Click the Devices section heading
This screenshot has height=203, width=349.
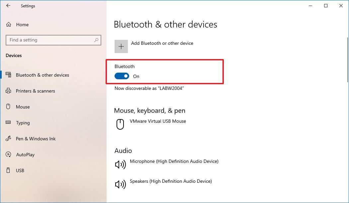click(14, 55)
